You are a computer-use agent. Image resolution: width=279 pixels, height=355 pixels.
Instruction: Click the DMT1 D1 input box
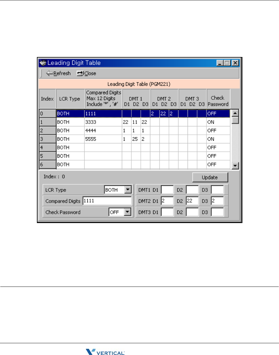point(167,190)
